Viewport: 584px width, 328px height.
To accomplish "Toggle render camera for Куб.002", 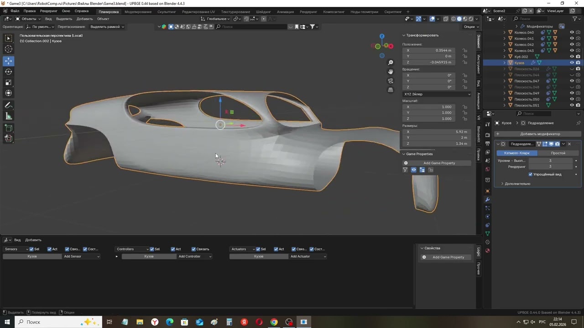I will [578, 56].
